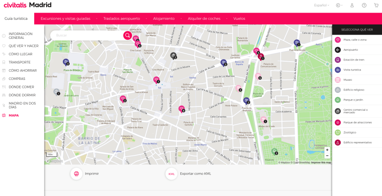Open the shopping cart icon

pyautogui.click(x=376, y=5)
